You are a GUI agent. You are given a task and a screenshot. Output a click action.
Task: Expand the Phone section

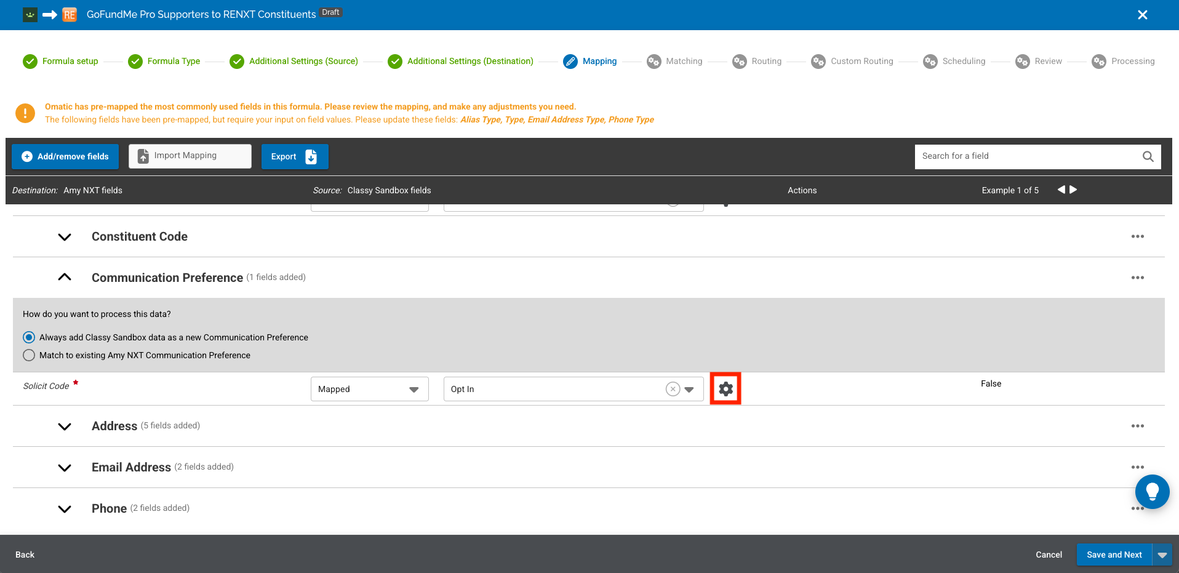coord(65,509)
